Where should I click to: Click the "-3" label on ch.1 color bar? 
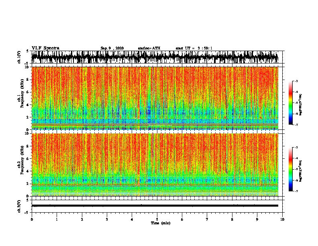coord(296,81)
